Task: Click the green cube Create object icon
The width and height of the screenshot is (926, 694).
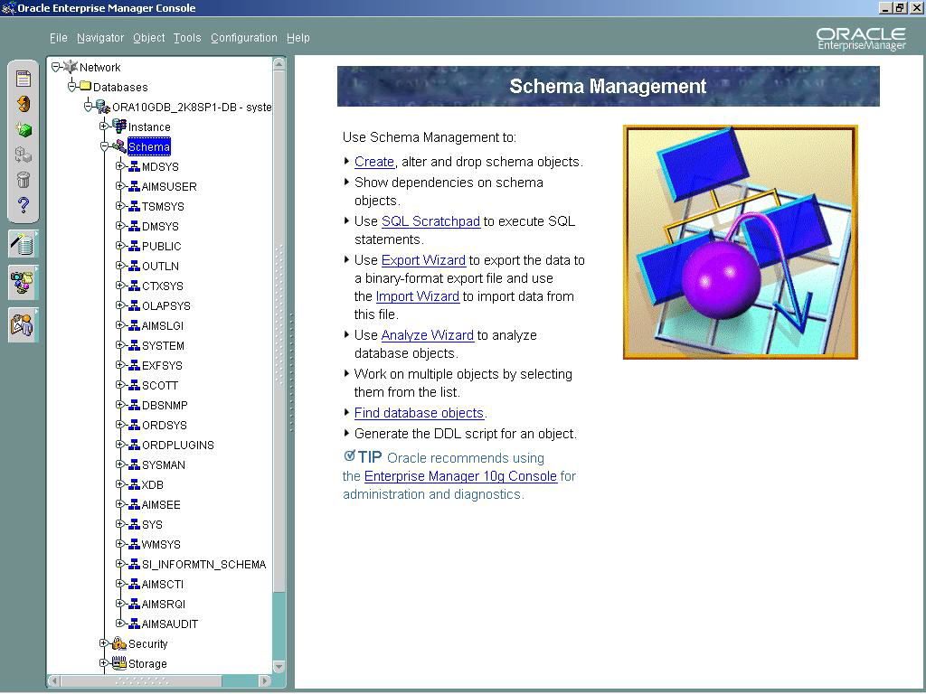Action: pyautogui.click(x=24, y=130)
